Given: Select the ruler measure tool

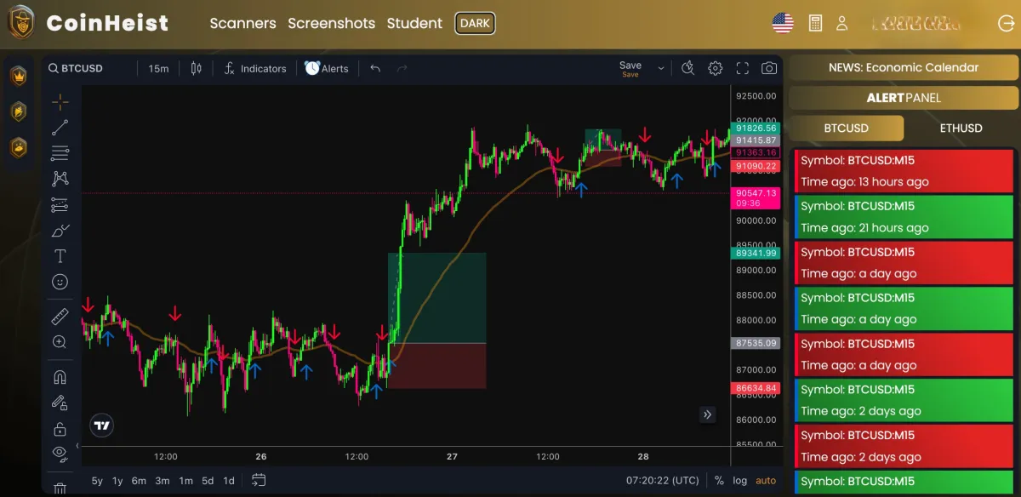Looking at the screenshot, I should (x=60, y=317).
